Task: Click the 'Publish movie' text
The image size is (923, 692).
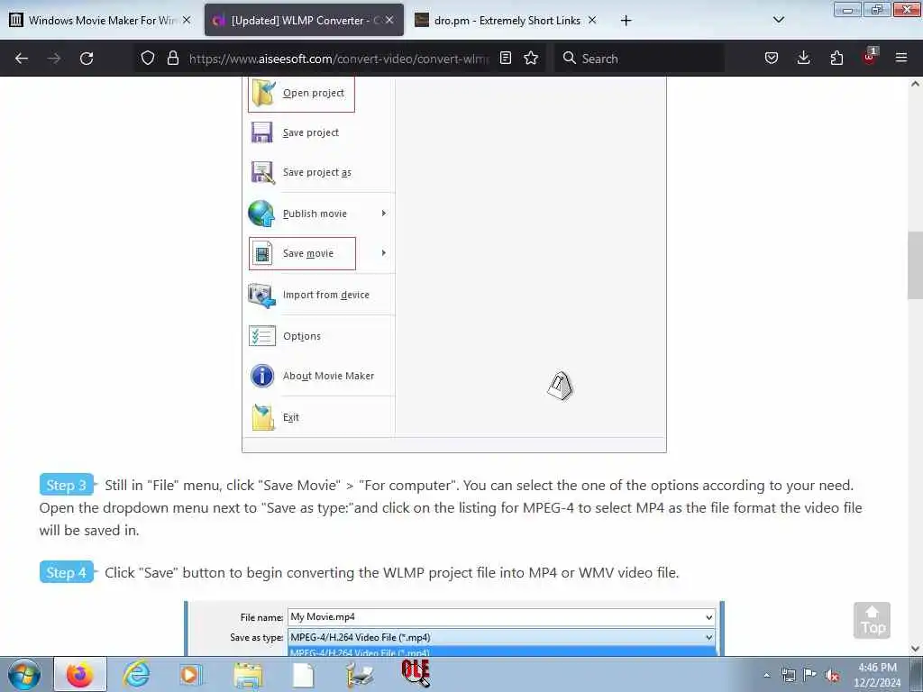Action: coord(315,214)
